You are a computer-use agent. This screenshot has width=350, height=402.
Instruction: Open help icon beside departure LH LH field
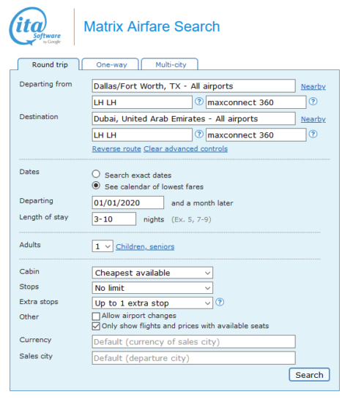pos(199,102)
